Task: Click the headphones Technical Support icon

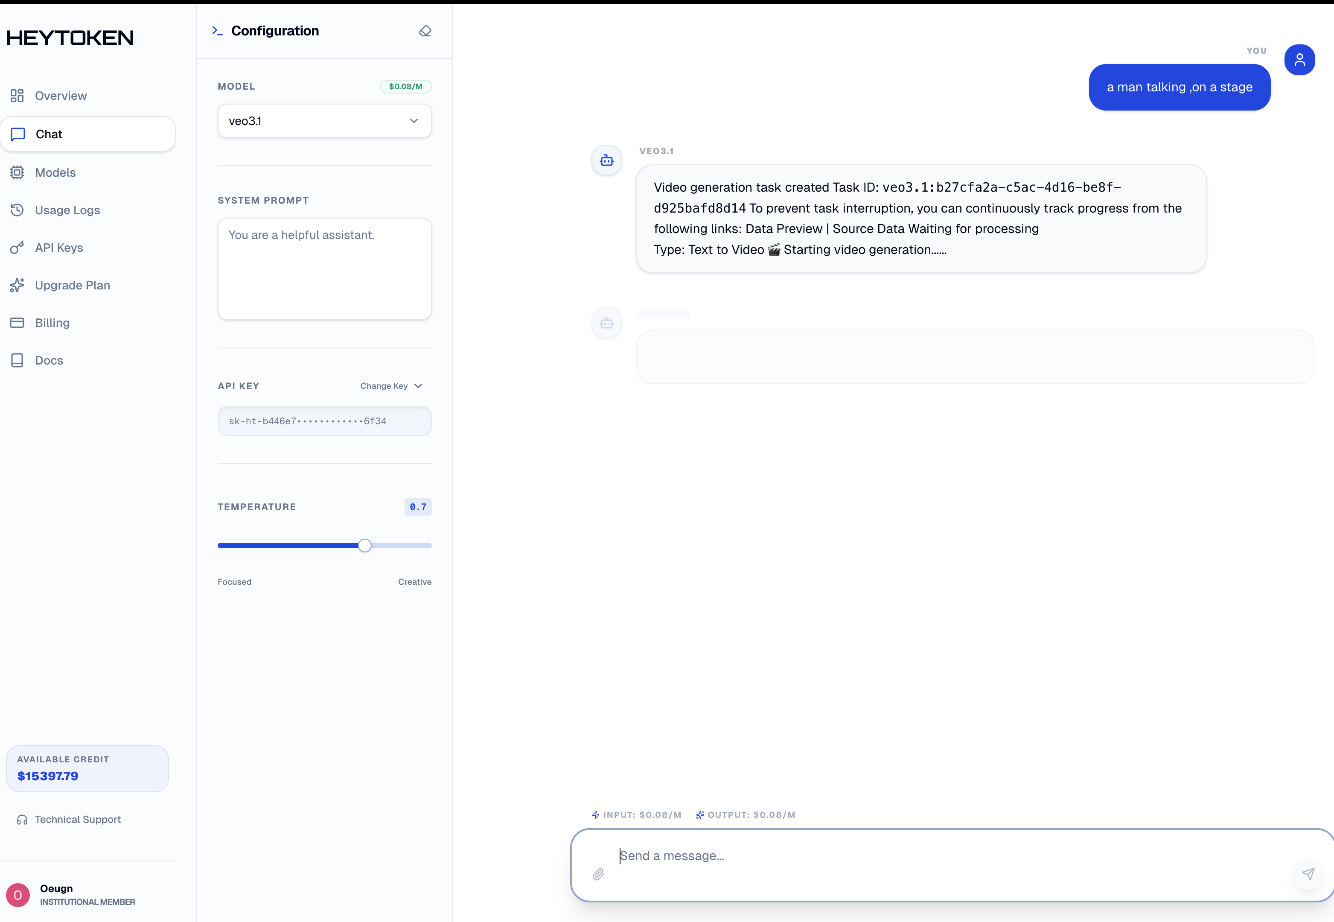Action: point(22,820)
